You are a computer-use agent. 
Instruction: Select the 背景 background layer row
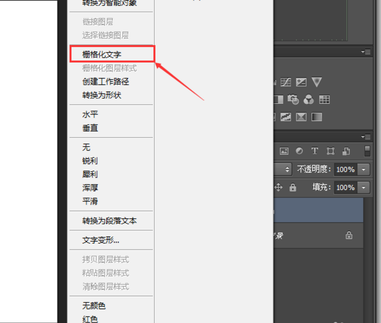click(318, 235)
